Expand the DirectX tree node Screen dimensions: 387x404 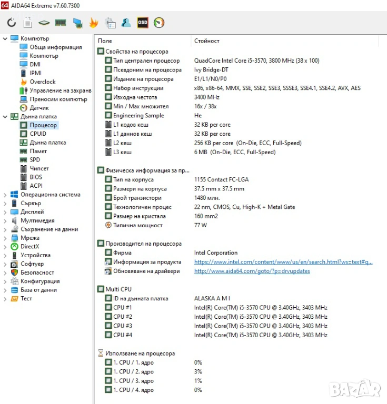(x=5, y=247)
